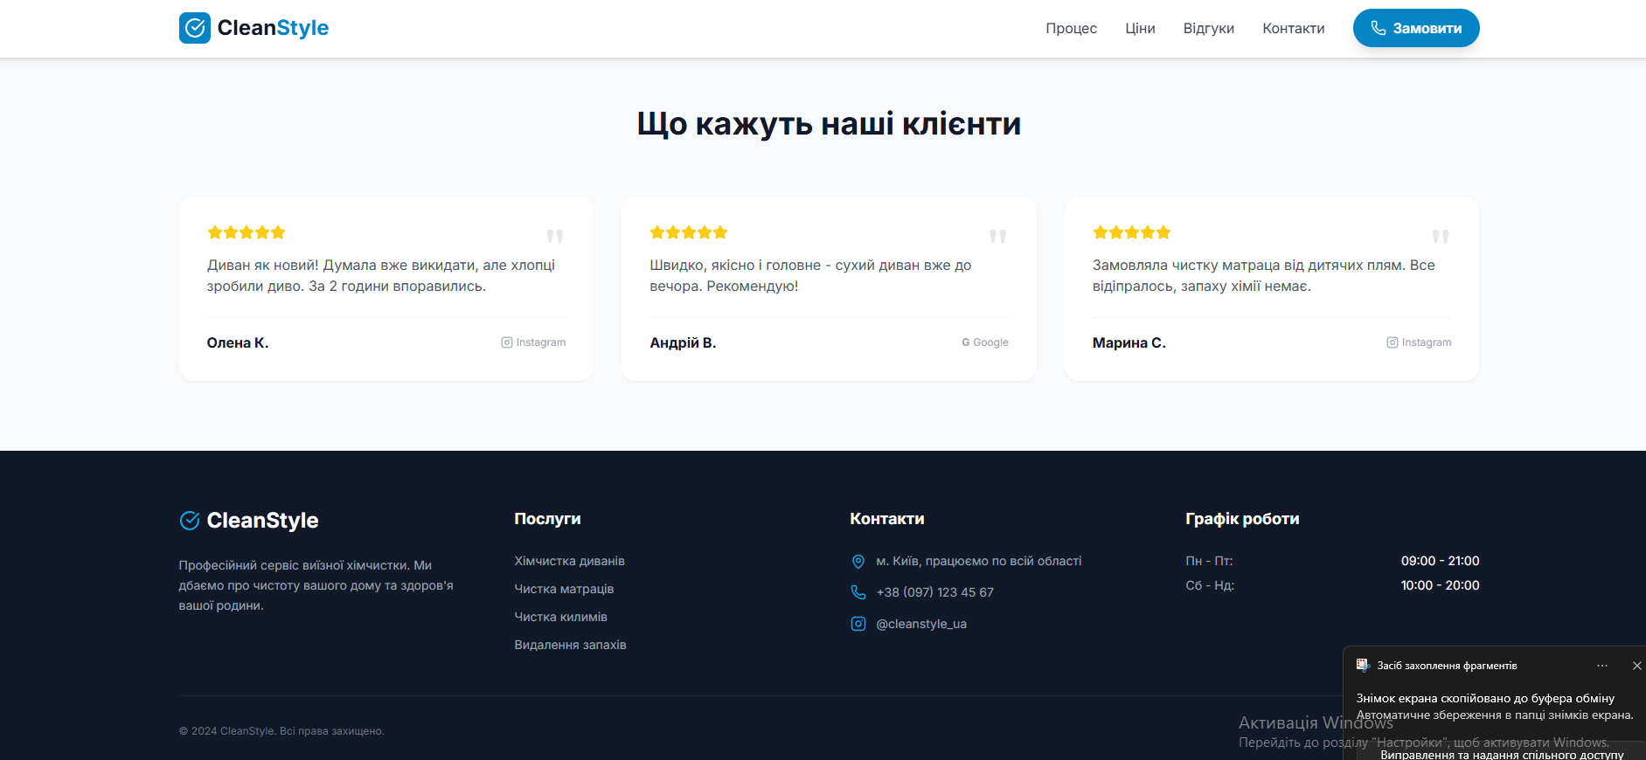Click the Instagram icon on Олена К. review

pos(507,342)
